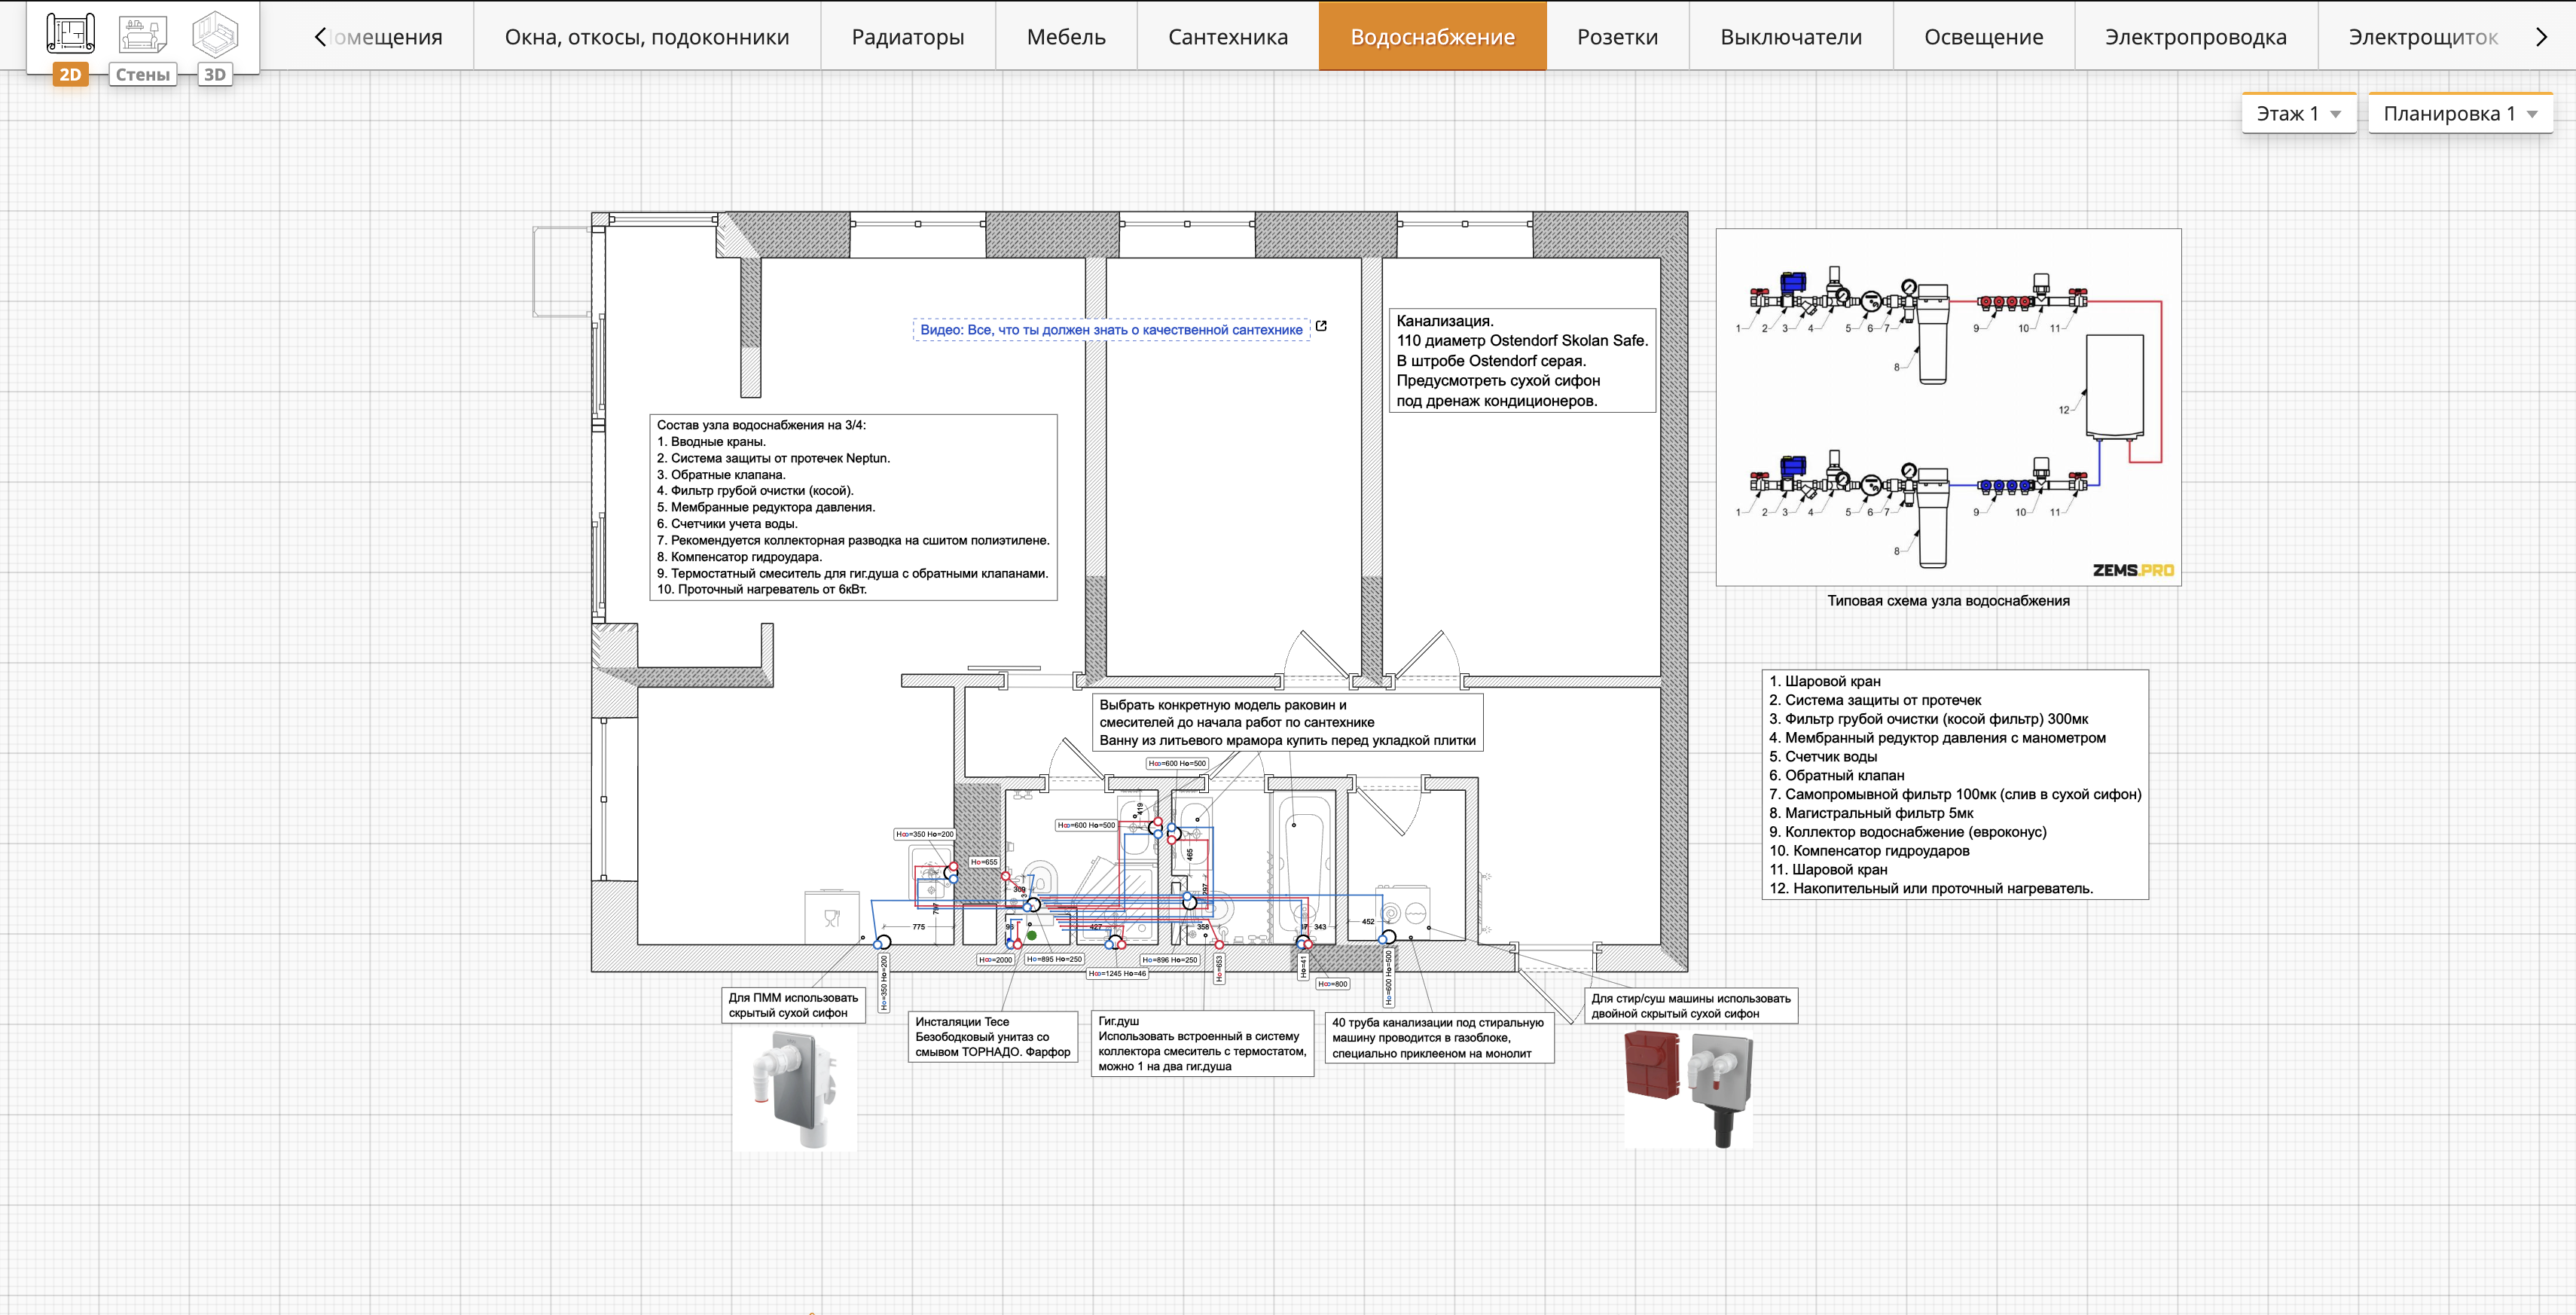Viewport: 2576px width, 1315px height.
Task: Open the Выключатели tab
Action: point(1791,37)
